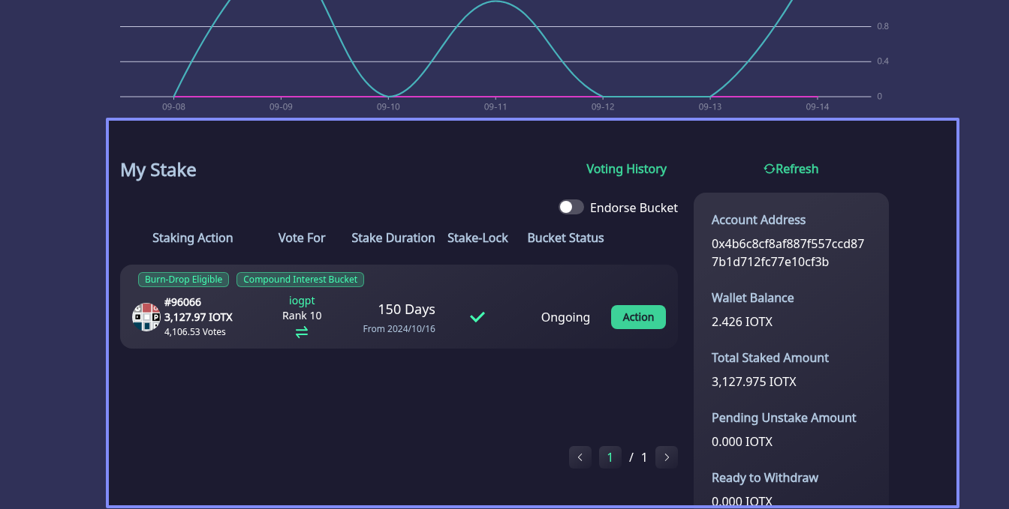The width and height of the screenshot is (1009, 509).
Task: Click the Staking Action column header
Action: 192,238
